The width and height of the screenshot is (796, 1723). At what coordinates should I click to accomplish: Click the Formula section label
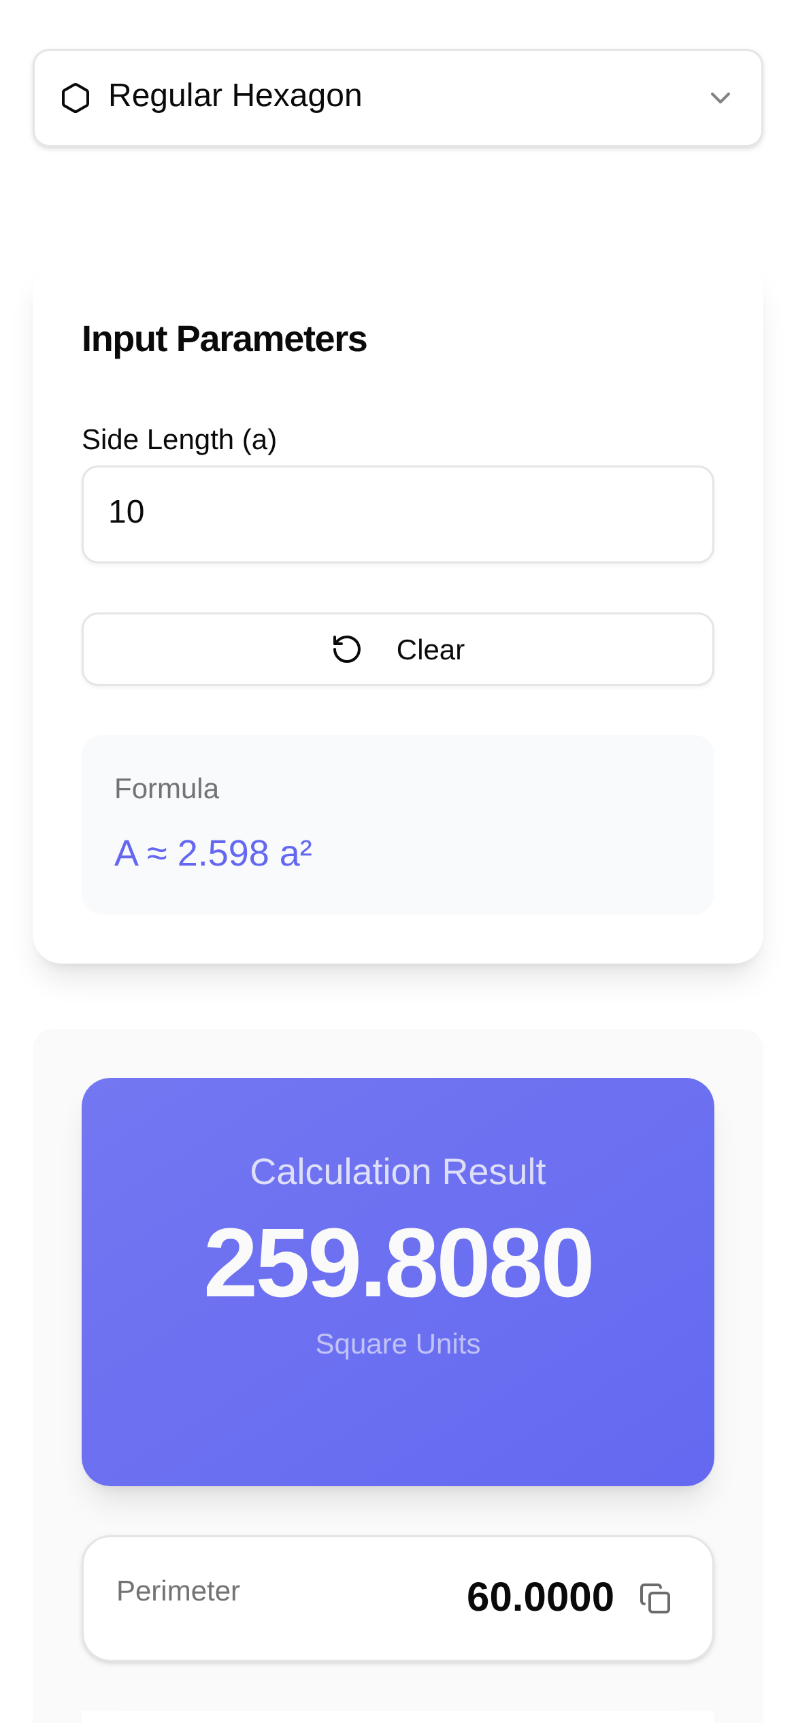(167, 788)
